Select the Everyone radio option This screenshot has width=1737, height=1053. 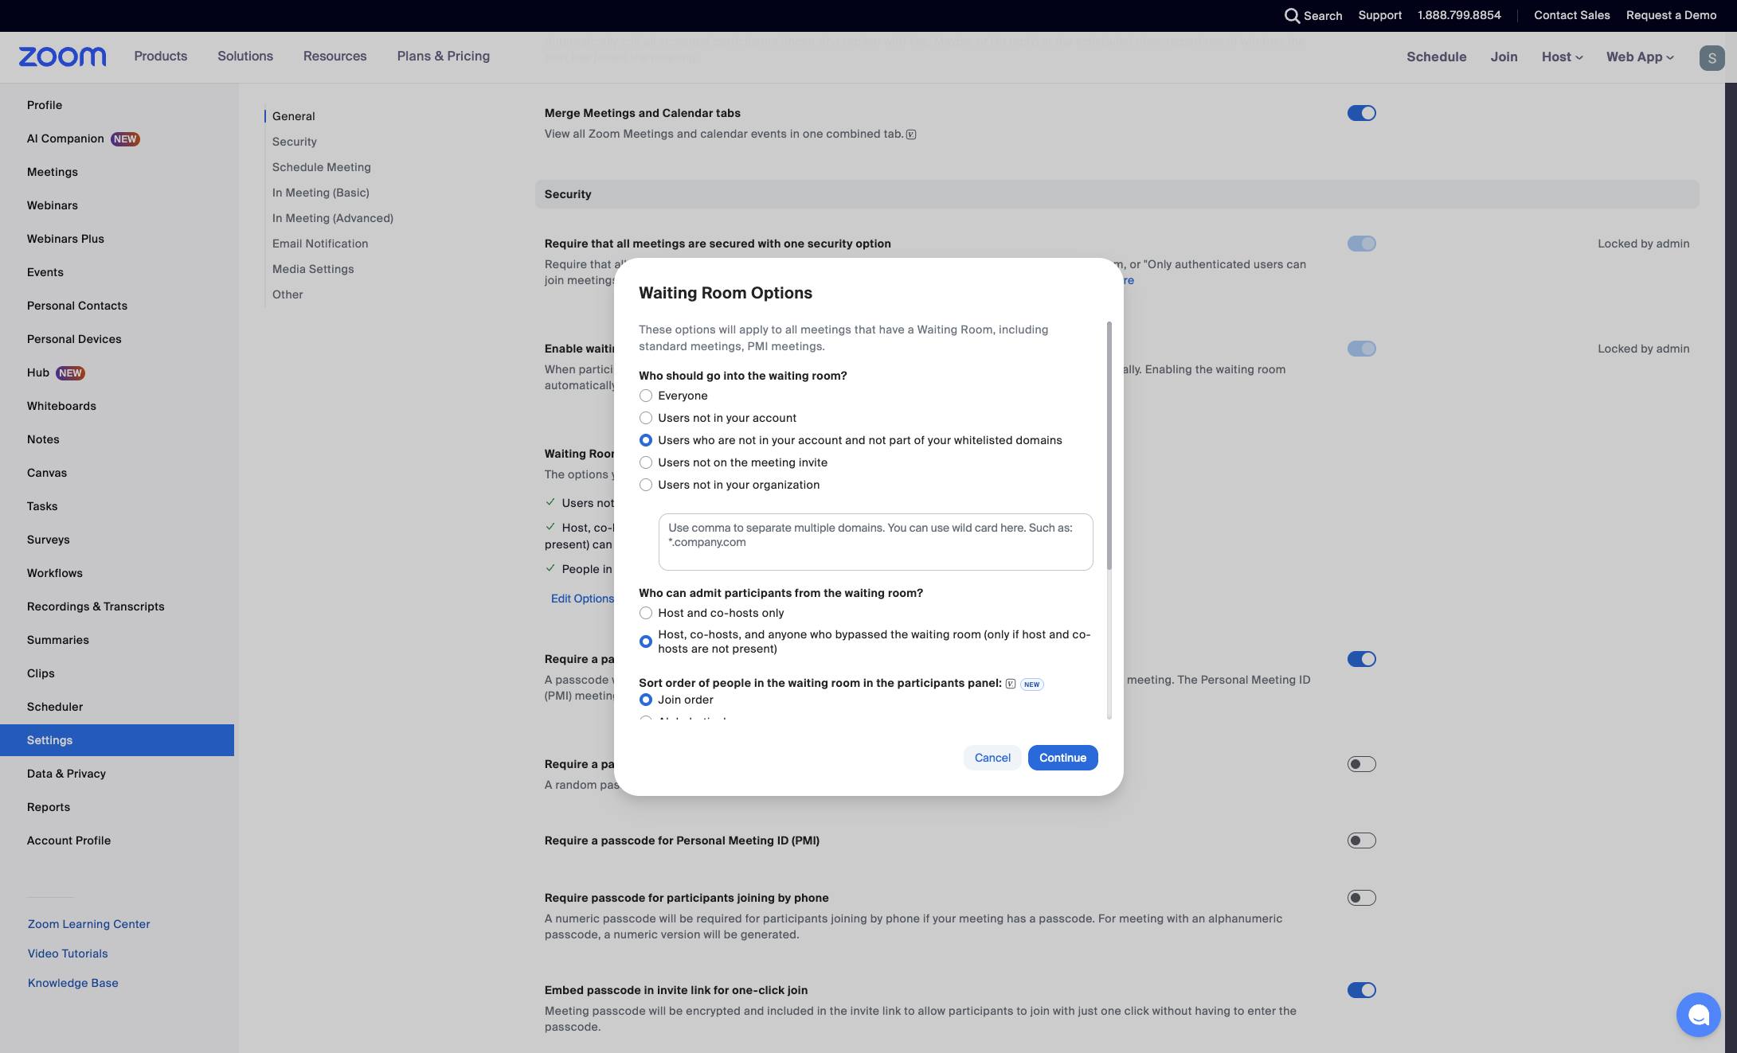click(x=646, y=396)
